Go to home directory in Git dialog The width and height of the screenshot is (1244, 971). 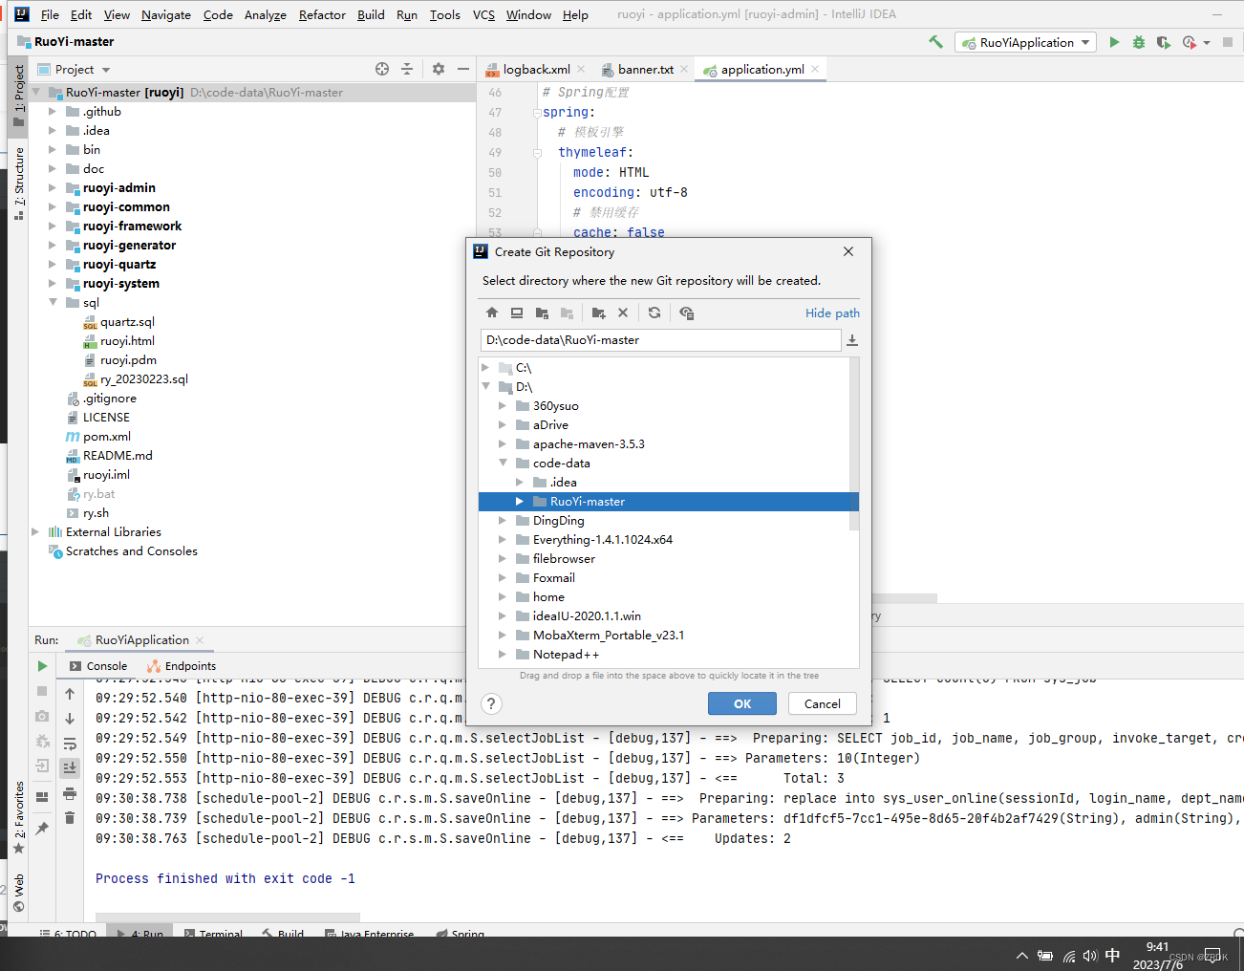pos(492,313)
